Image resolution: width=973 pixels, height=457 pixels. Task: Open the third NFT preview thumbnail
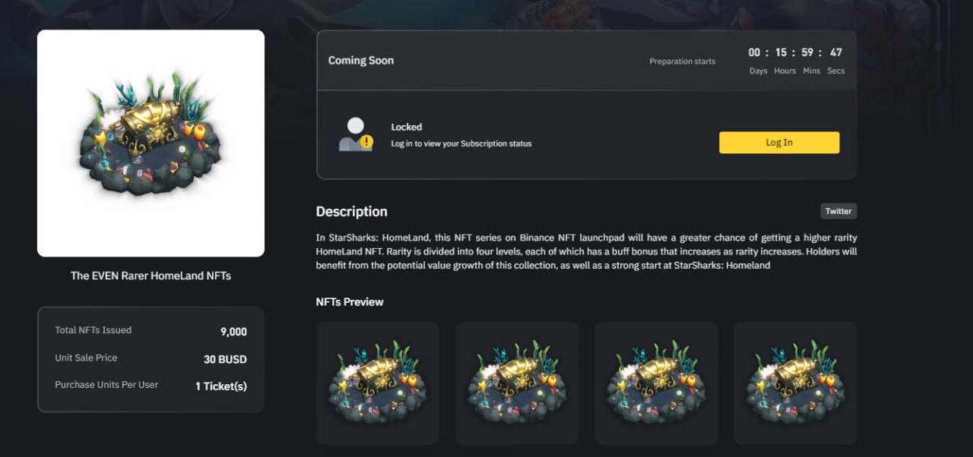point(656,383)
